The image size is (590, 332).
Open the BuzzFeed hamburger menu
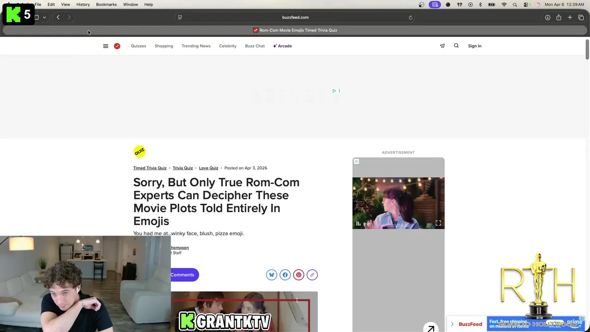pyautogui.click(x=106, y=46)
